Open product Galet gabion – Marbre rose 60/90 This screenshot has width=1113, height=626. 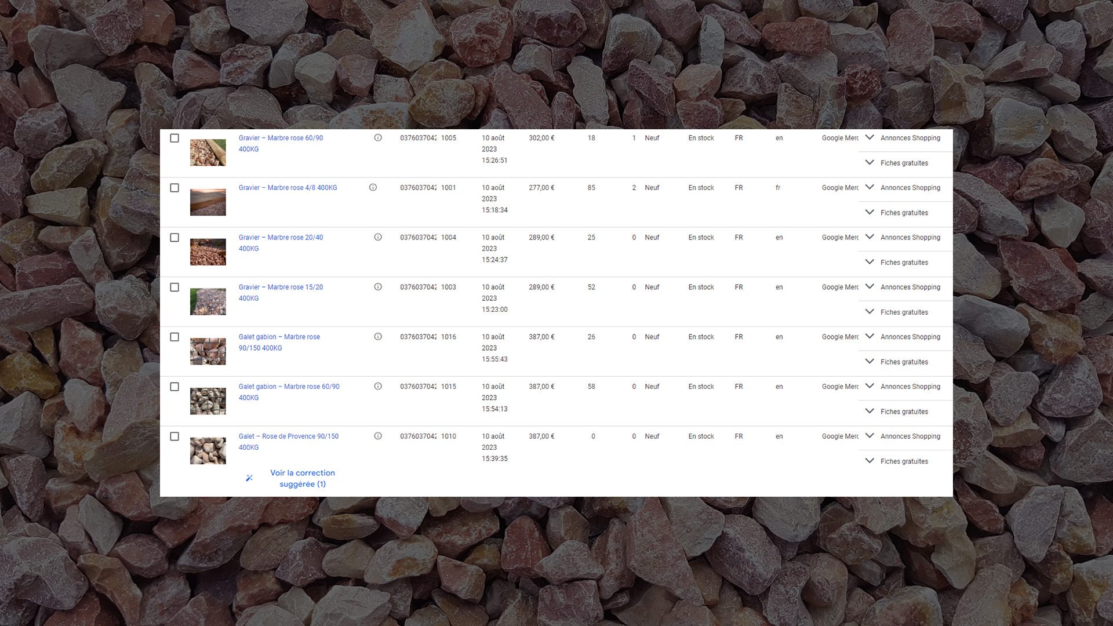[289, 392]
